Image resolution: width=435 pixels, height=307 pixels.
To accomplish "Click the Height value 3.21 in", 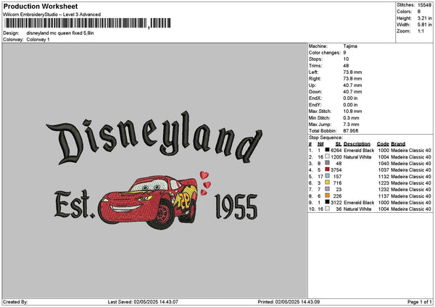I will pos(424,18).
